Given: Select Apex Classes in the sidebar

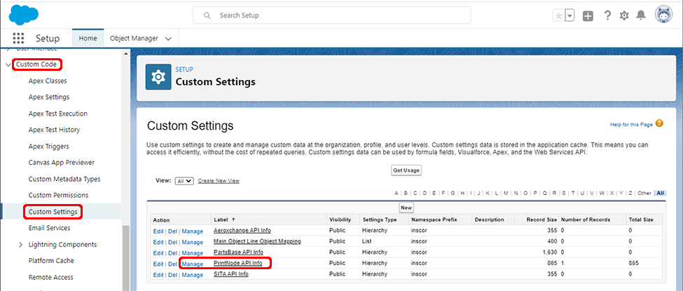Looking at the screenshot, I should (48, 81).
